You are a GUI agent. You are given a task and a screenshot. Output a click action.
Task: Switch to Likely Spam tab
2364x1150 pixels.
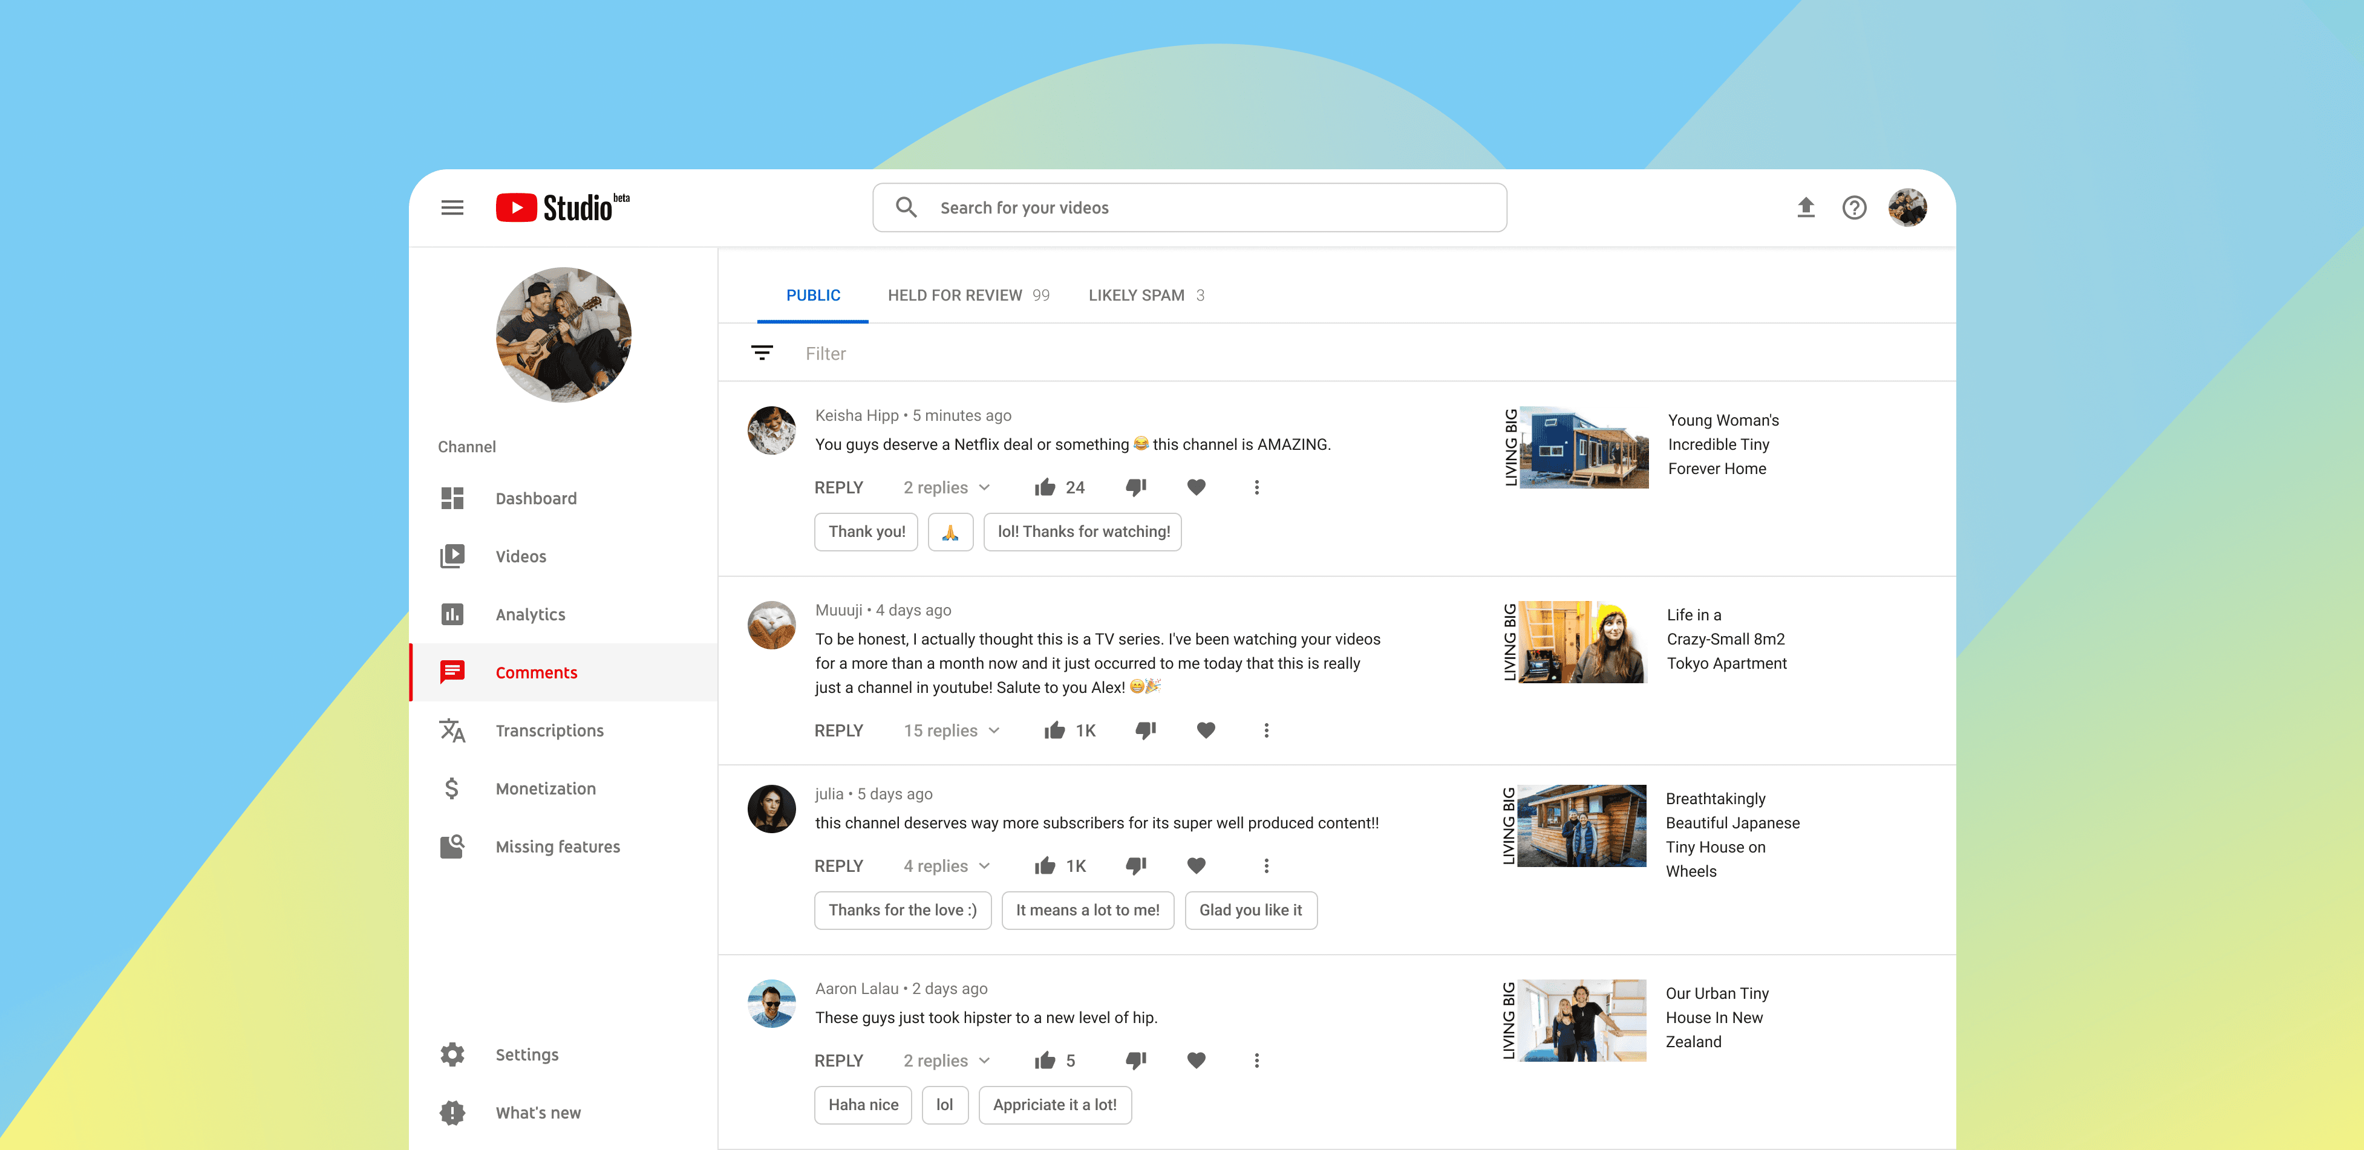pos(1145,295)
